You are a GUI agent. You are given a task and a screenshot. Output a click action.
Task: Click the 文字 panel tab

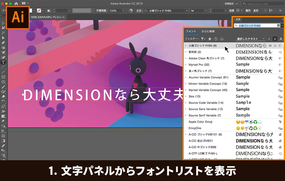pyautogui.click(x=238, y=19)
